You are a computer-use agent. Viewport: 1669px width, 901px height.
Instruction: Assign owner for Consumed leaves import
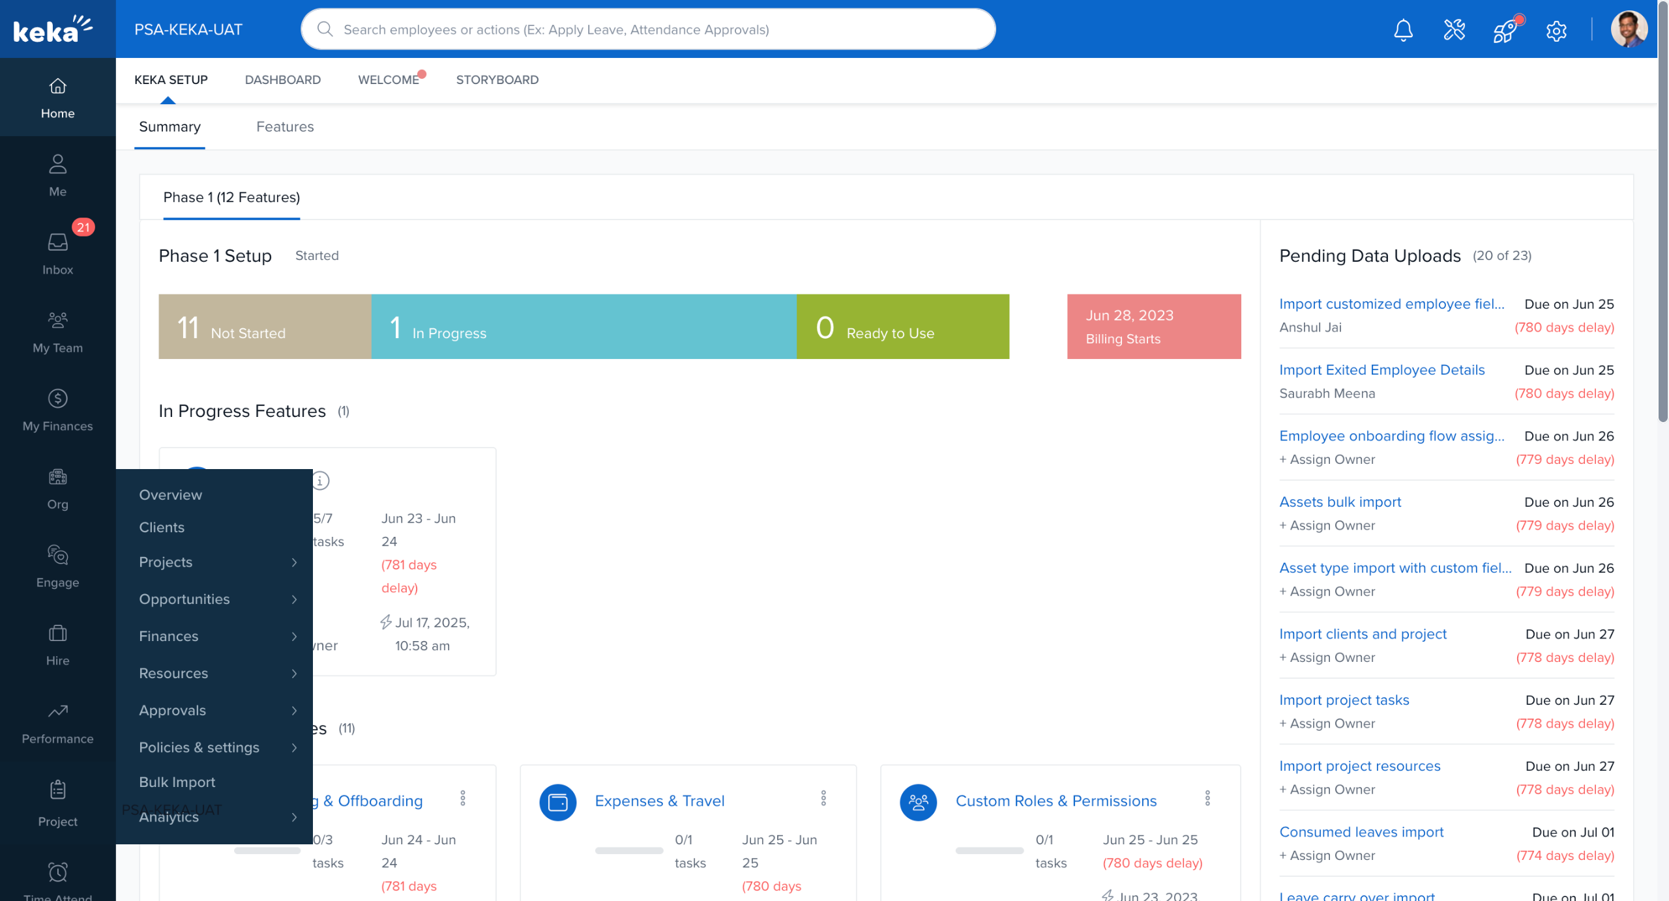(x=1327, y=855)
